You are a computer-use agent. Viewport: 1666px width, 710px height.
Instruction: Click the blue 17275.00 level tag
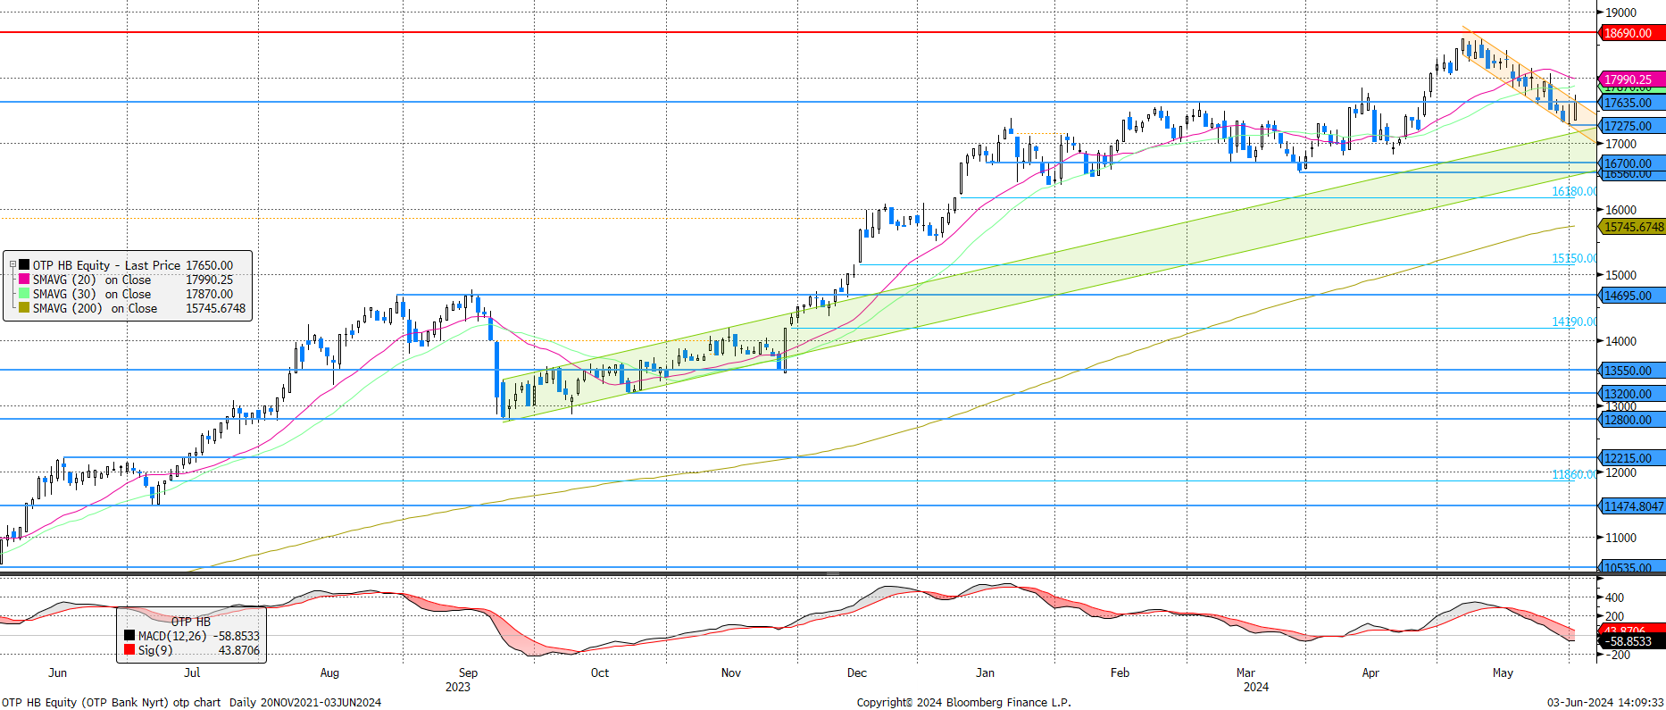tap(1633, 126)
